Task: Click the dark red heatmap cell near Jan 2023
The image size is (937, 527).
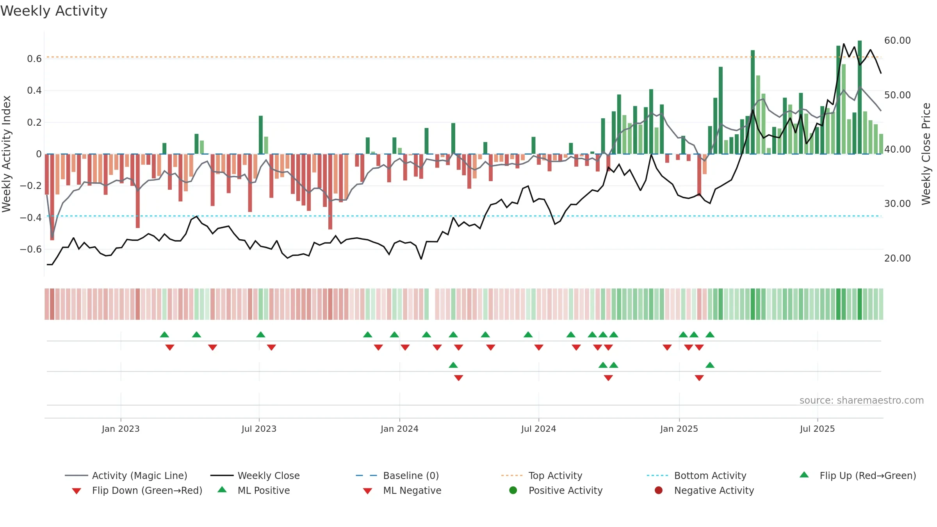Action: 138,304
